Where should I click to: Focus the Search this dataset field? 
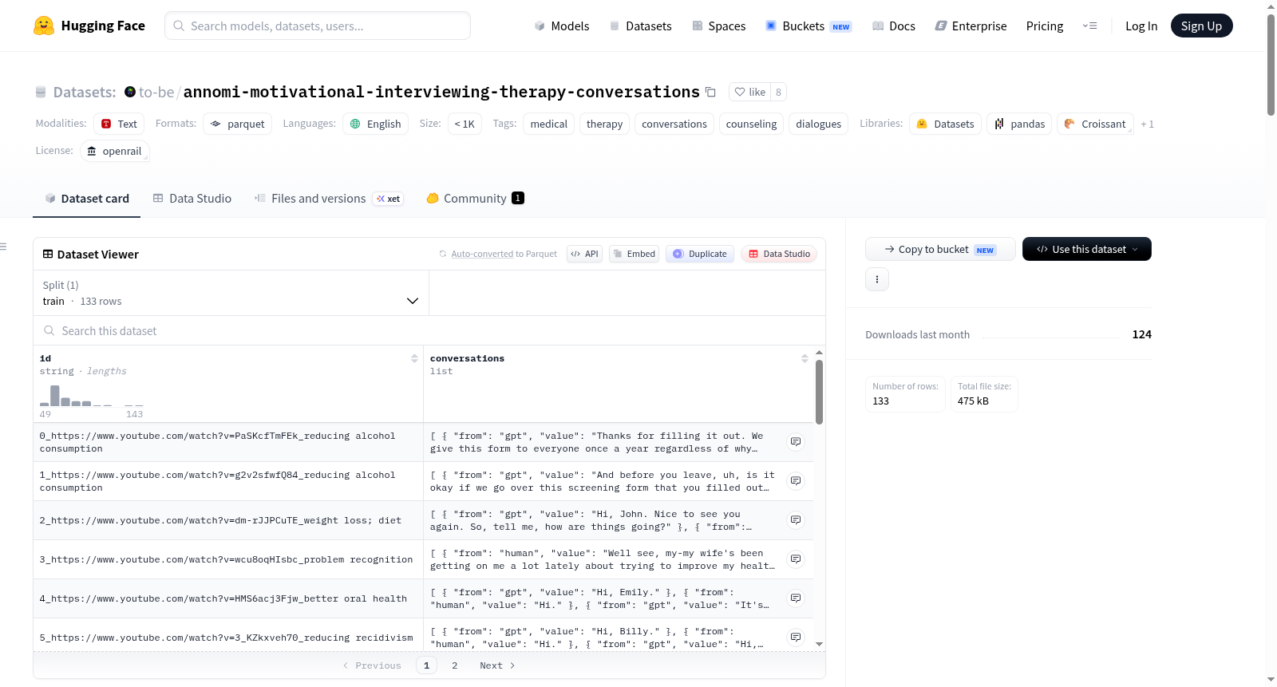[x=429, y=330]
